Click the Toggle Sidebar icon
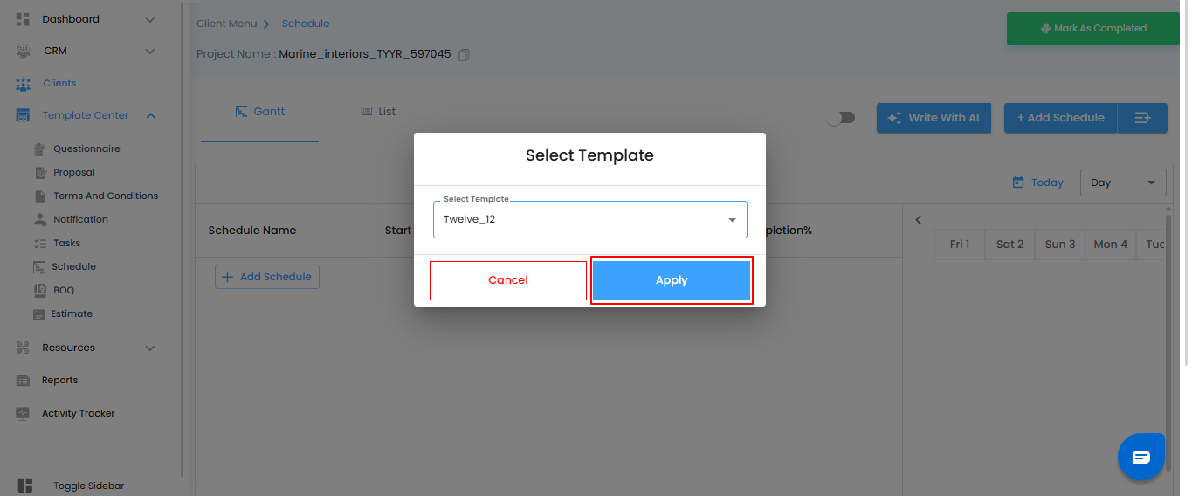The height and width of the screenshot is (496, 1192). (24, 486)
